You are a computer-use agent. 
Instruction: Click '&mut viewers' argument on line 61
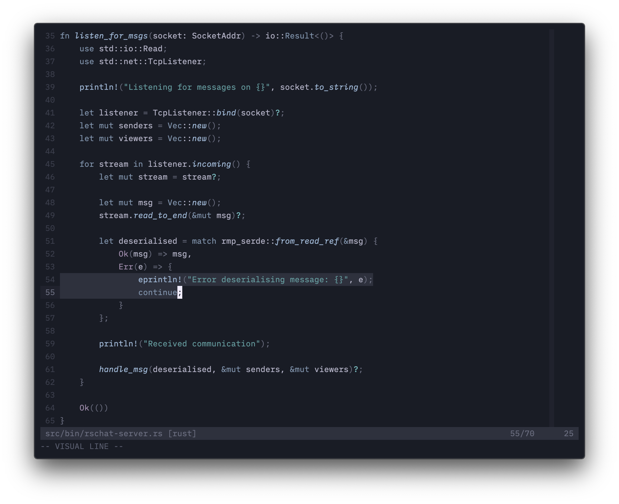[319, 370]
